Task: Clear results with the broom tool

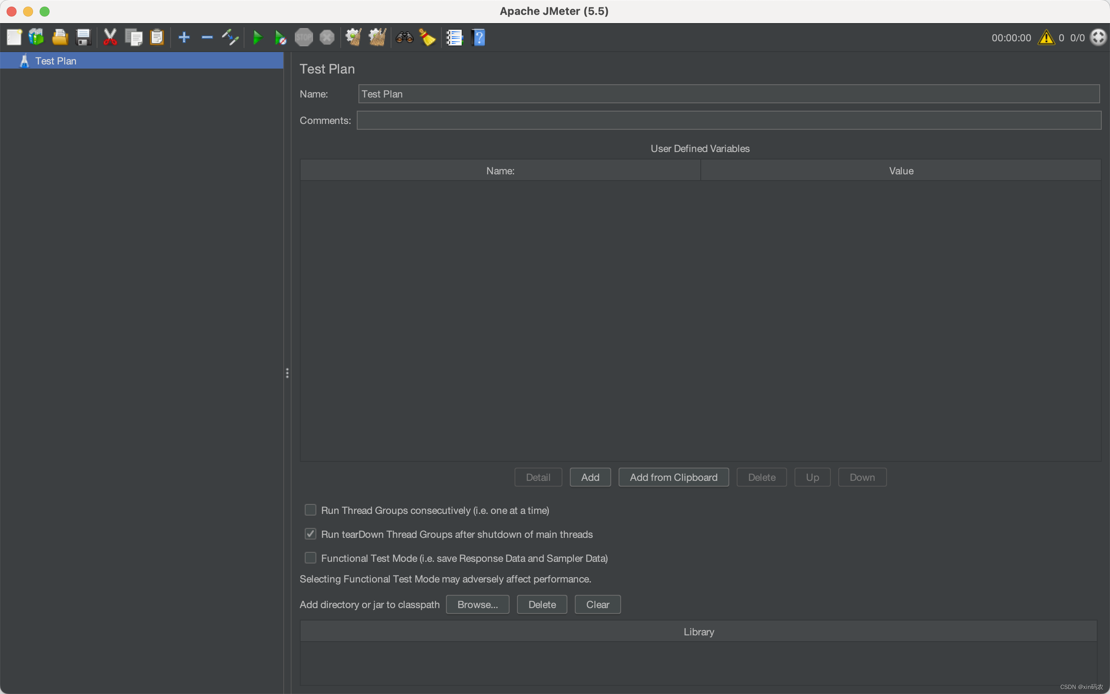Action: pos(427,37)
